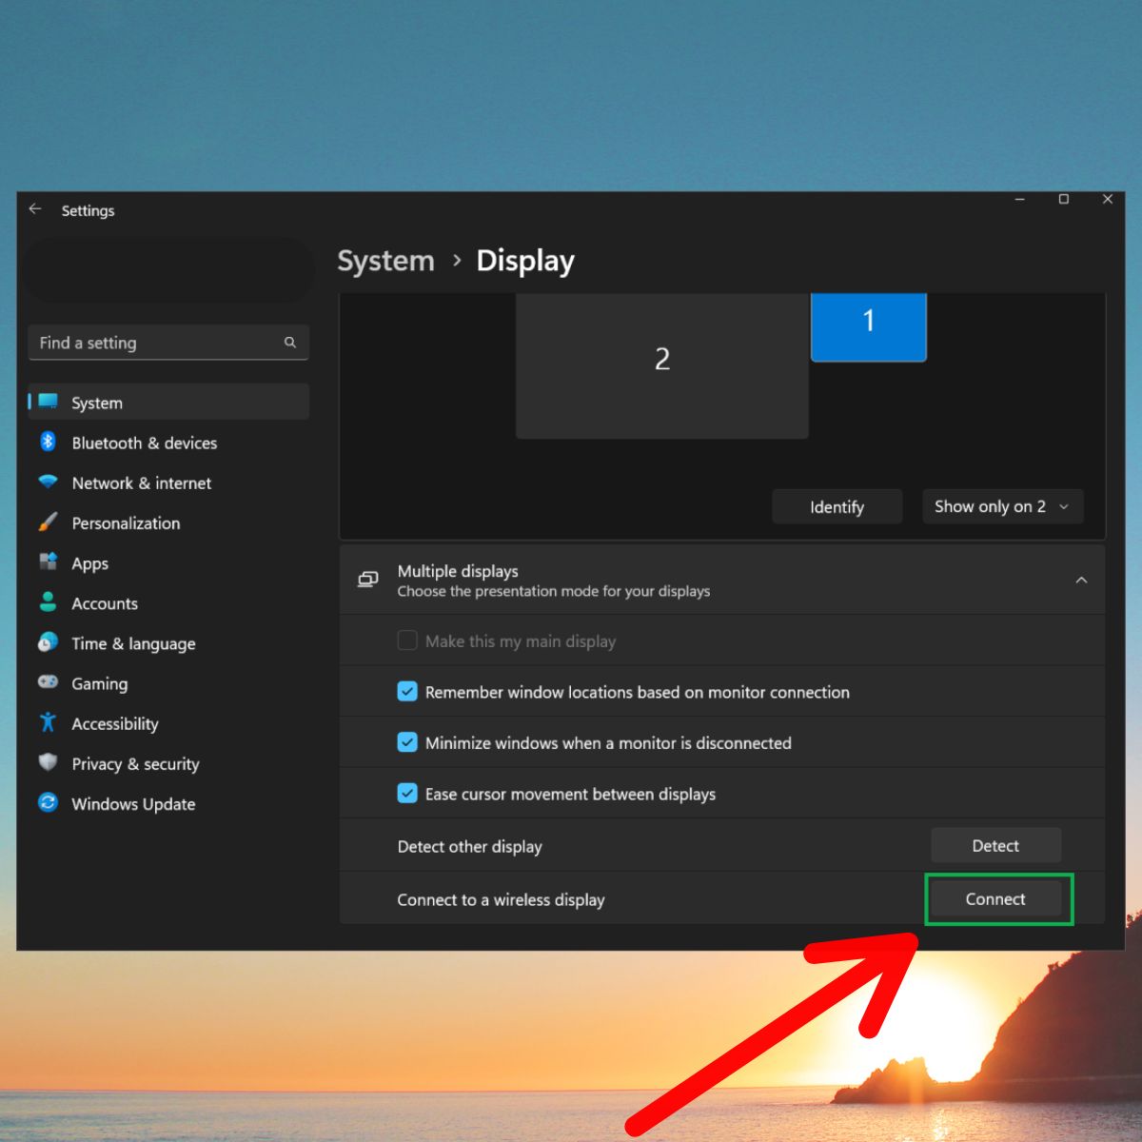Disable Ease cursor movement between displays
Image resolution: width=1142 pixels, height=1142 pixels.
click(x=407, y=794)
